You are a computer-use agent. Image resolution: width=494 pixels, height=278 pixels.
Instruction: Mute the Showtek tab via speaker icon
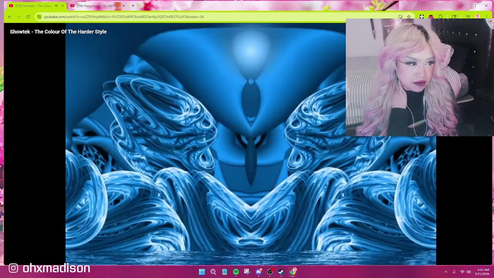point(56,6)
